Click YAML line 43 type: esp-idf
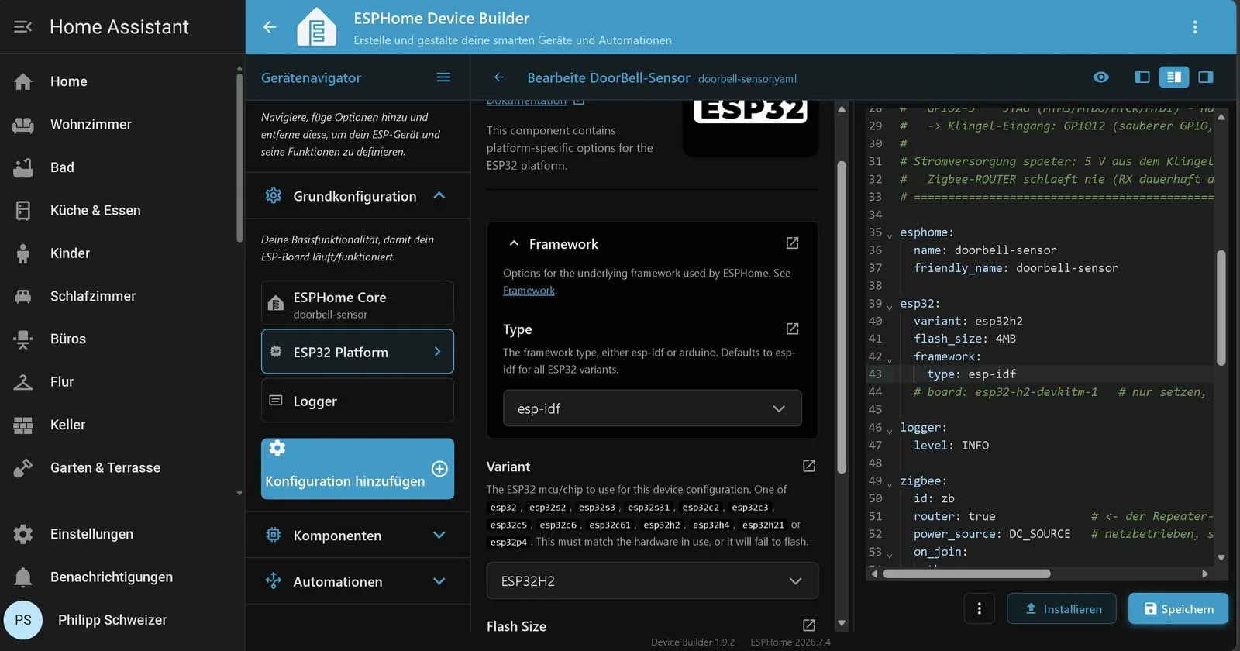1240x651 pixels. (x=971, y=374)
